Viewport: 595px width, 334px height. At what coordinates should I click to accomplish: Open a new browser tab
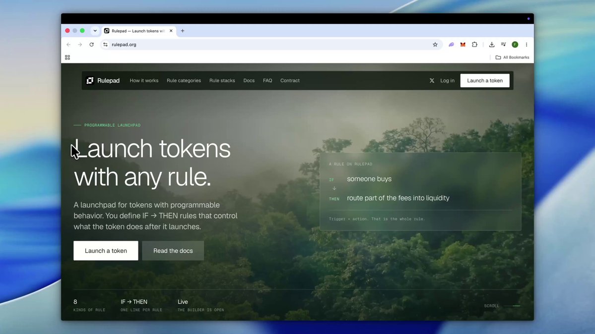pos(183,31)
